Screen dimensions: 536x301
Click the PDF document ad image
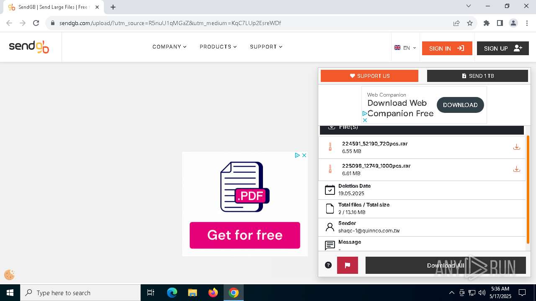(245, 187)
